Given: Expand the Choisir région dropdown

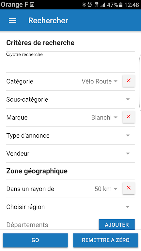Looking at the screenshot, I should point(128,207).
